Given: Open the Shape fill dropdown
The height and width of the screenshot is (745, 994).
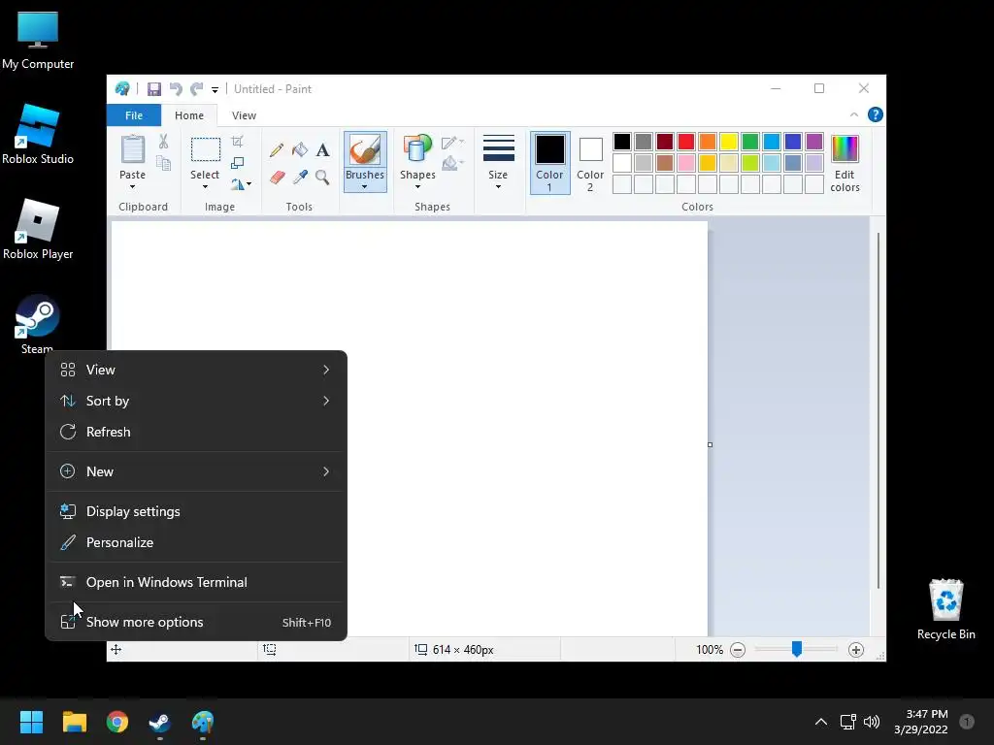Looking at the screenshot, I should coord(452,163).
